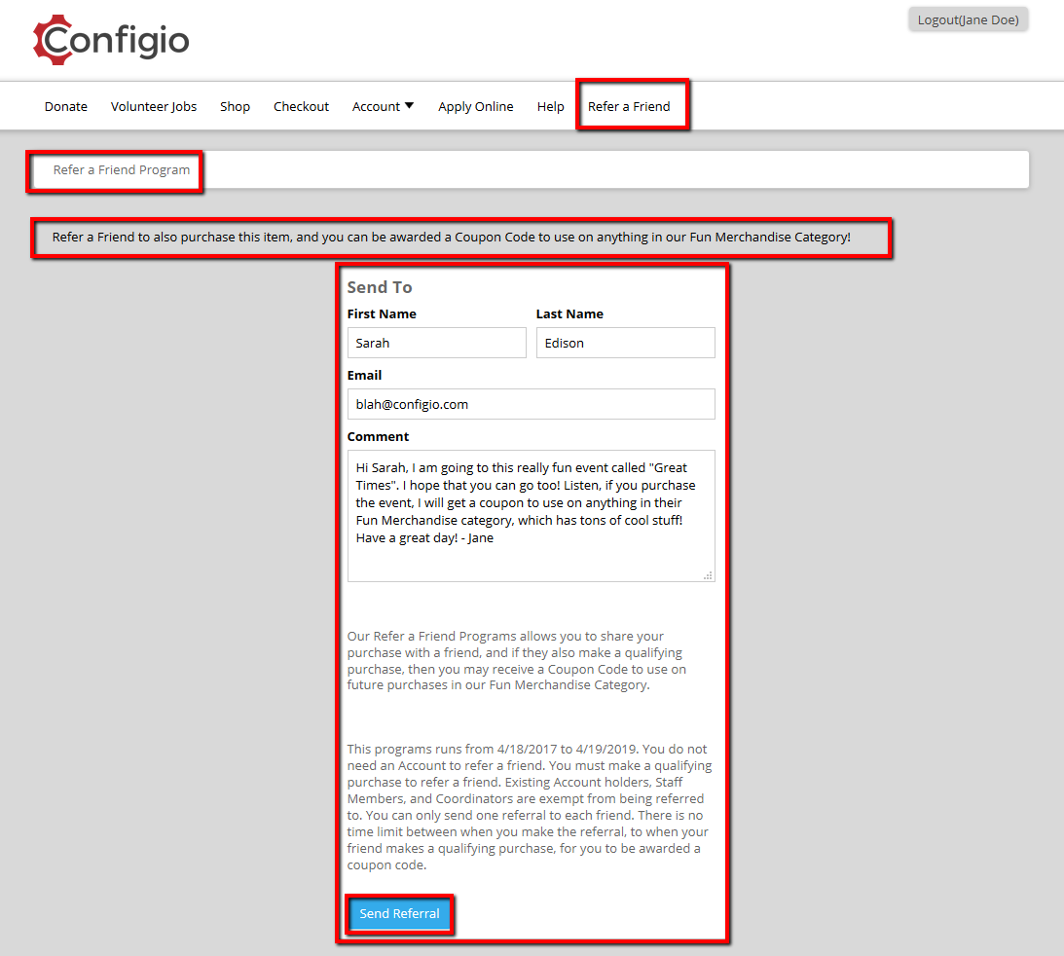The width and height of the screenshot is (1064, 956).
Task: Go to Volunteer Jobs page
Action: click(x=154, y=106)
